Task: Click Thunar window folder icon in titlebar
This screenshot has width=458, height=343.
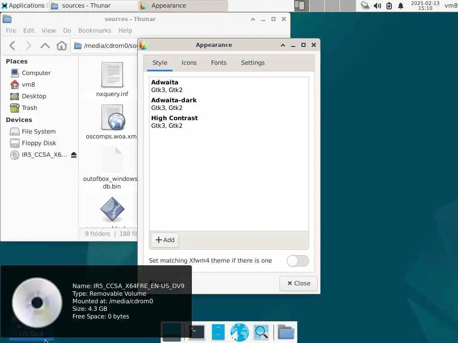Action: coord(7,19)
